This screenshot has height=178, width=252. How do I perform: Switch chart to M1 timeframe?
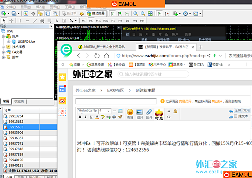[84, 21]
